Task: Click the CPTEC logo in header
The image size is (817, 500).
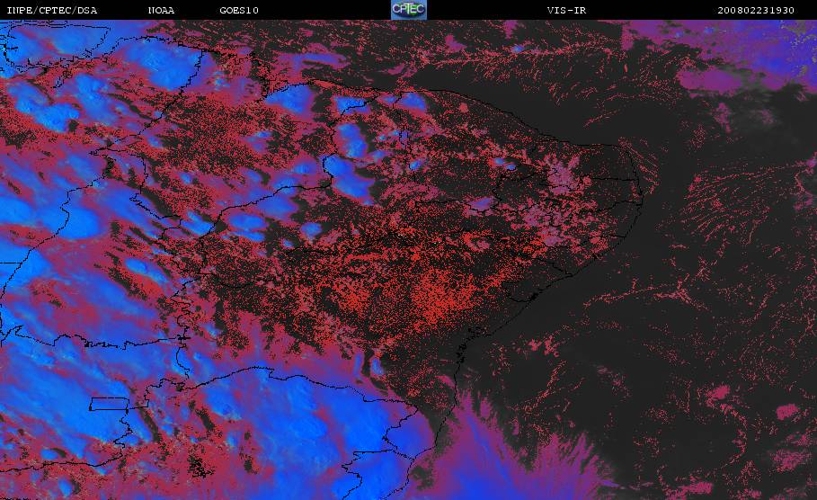Action: point(408,9)
